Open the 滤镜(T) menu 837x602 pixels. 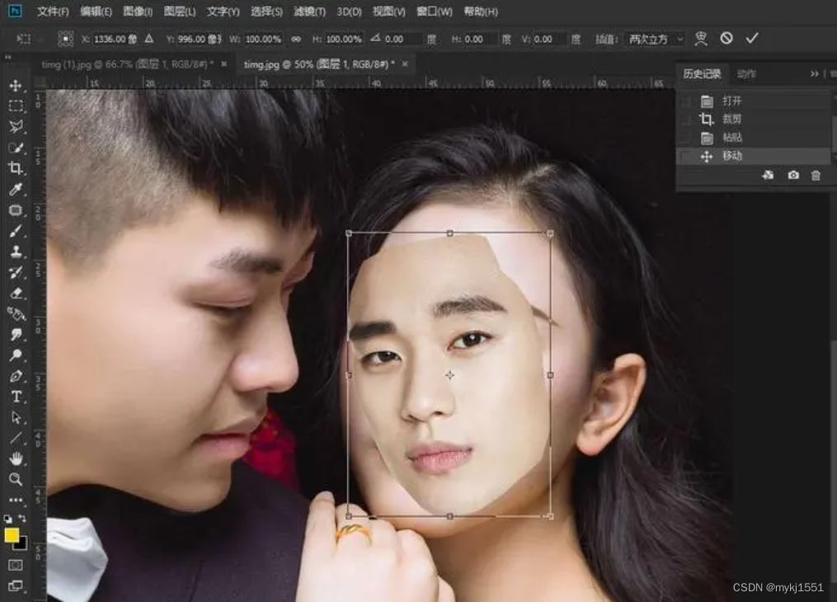tap(309, 12)
